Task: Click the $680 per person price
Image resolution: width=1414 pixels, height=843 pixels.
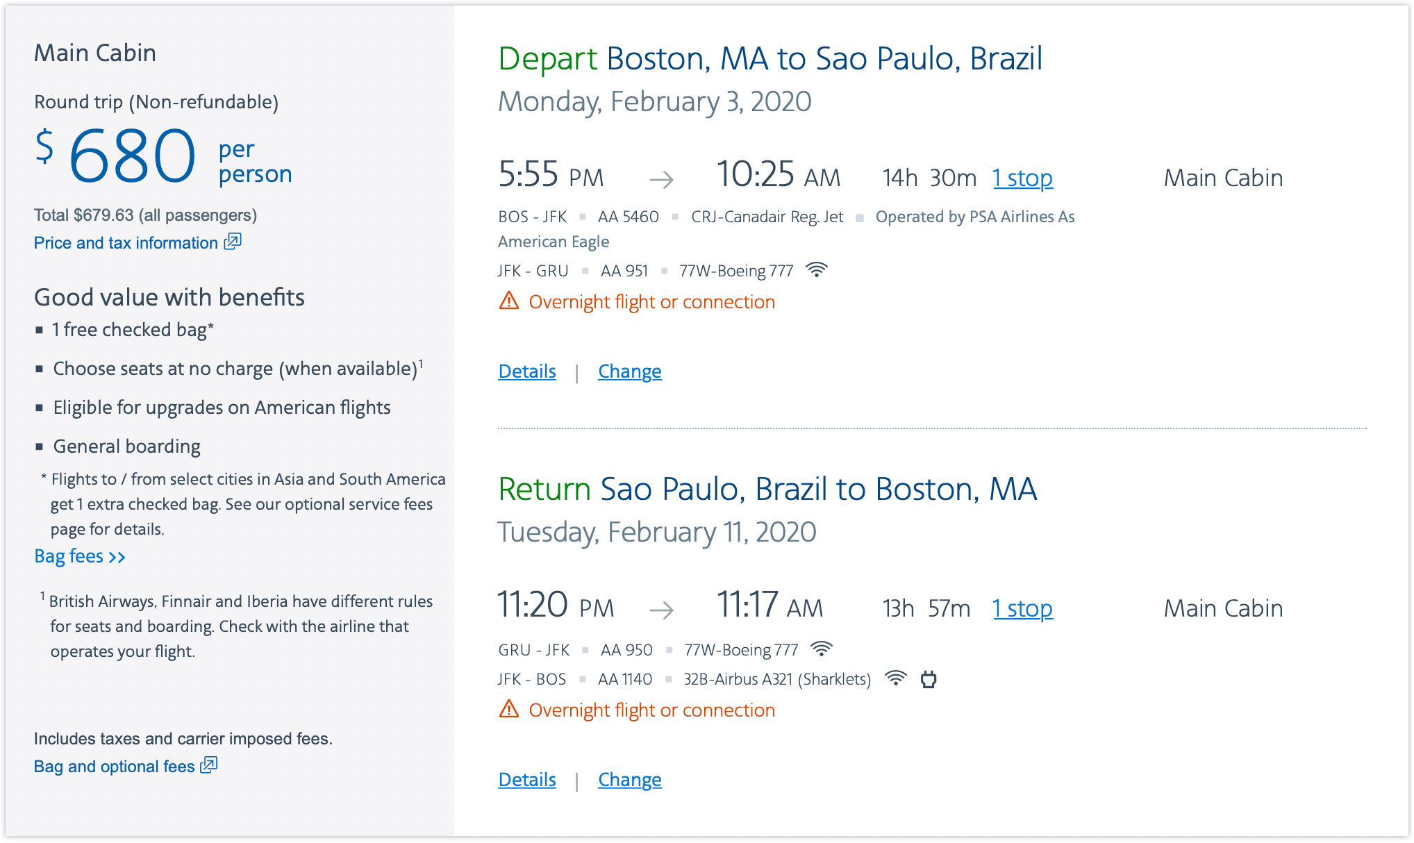Action: 132,156
